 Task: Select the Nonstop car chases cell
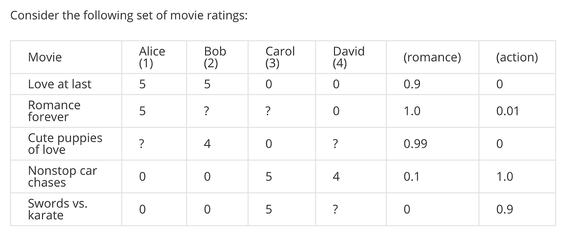pyautogui.click(x=62, y=176)
